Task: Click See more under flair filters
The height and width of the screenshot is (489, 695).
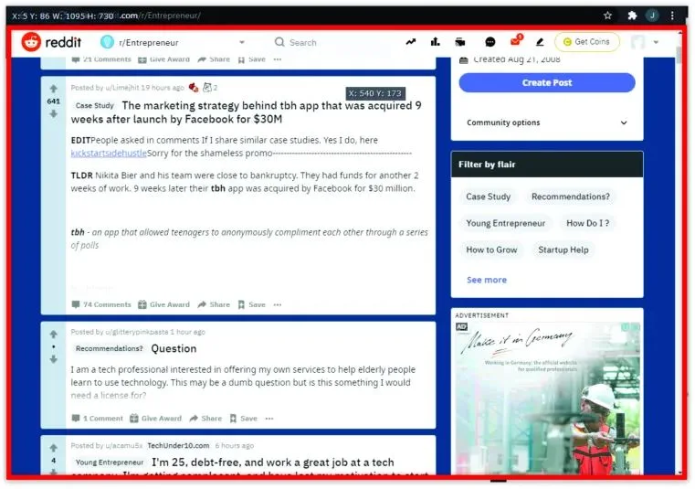Action: 486,280
